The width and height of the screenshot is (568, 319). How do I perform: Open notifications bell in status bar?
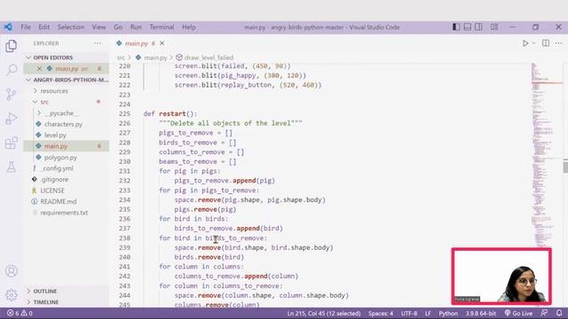(559, 313)
